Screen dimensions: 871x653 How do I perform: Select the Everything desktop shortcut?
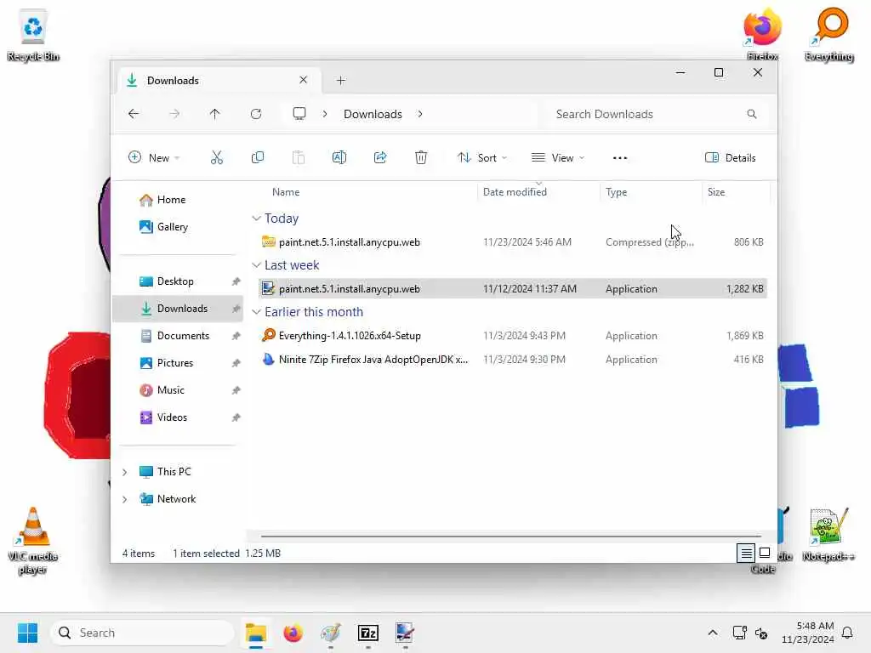tap(829, 34)
